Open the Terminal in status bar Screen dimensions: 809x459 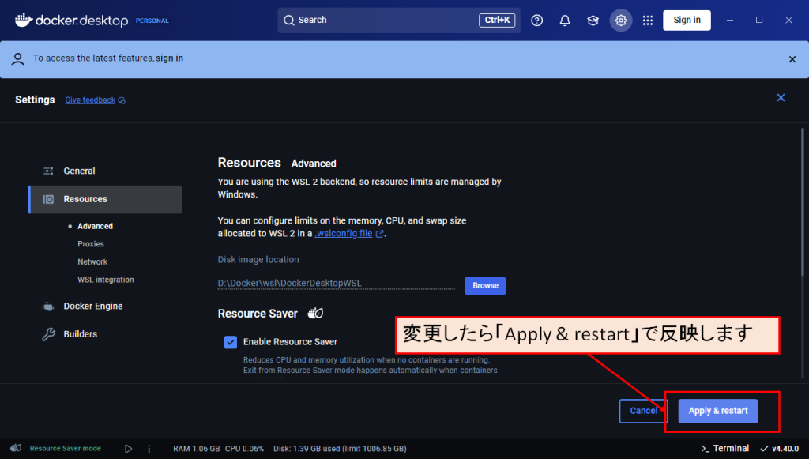[725, 449]
